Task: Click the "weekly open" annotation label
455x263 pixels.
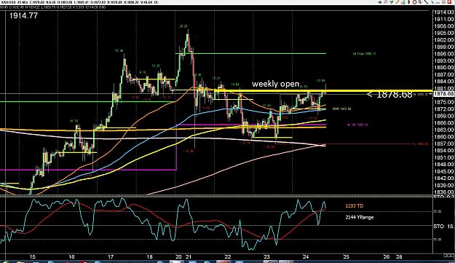Action: click(x=275, y=84)
